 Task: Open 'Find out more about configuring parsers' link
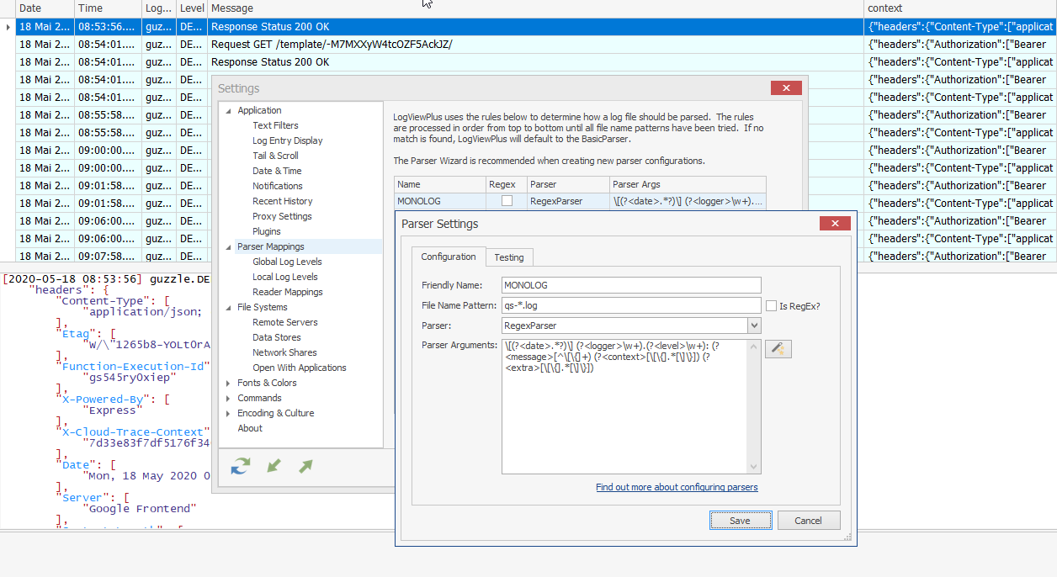click(677, 487)
